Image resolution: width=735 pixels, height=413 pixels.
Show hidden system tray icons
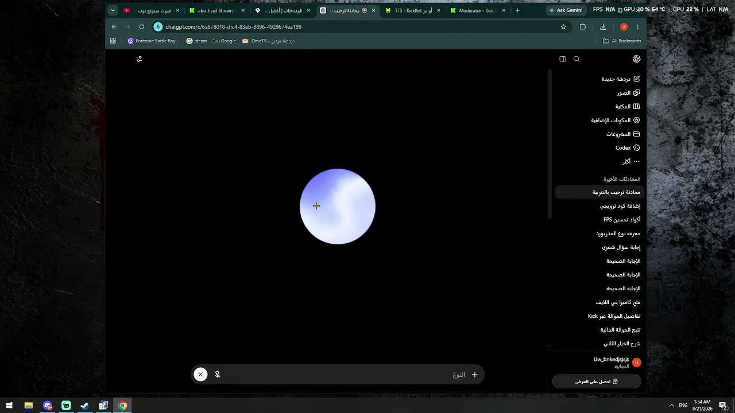671,406
